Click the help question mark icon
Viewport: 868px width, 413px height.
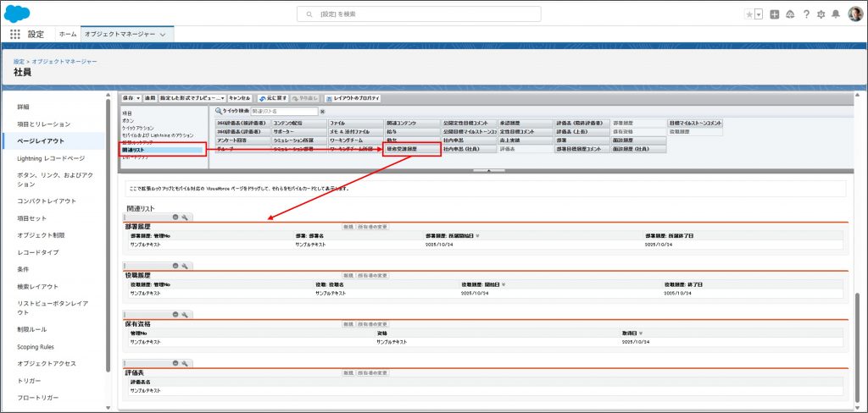(x=805, y=14)
